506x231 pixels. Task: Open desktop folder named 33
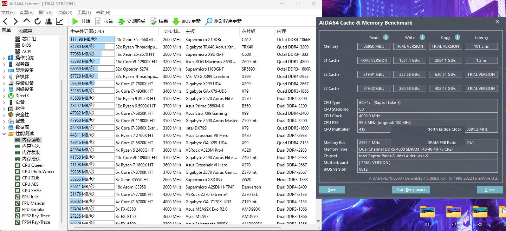[x=480, y=216]
